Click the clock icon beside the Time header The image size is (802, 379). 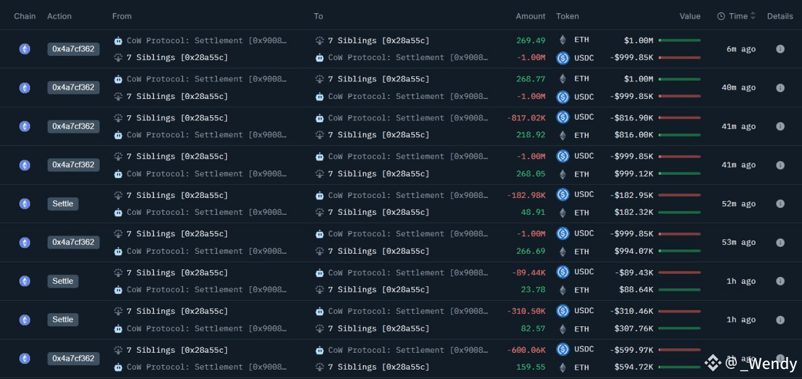[x=721, y=16]
